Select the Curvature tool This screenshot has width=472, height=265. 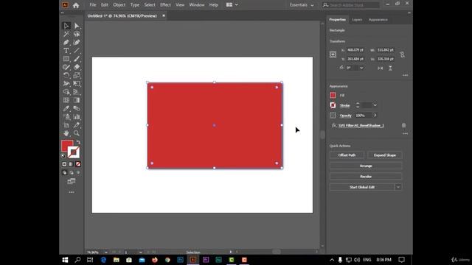pyautogui.click(x=77, y=43)
